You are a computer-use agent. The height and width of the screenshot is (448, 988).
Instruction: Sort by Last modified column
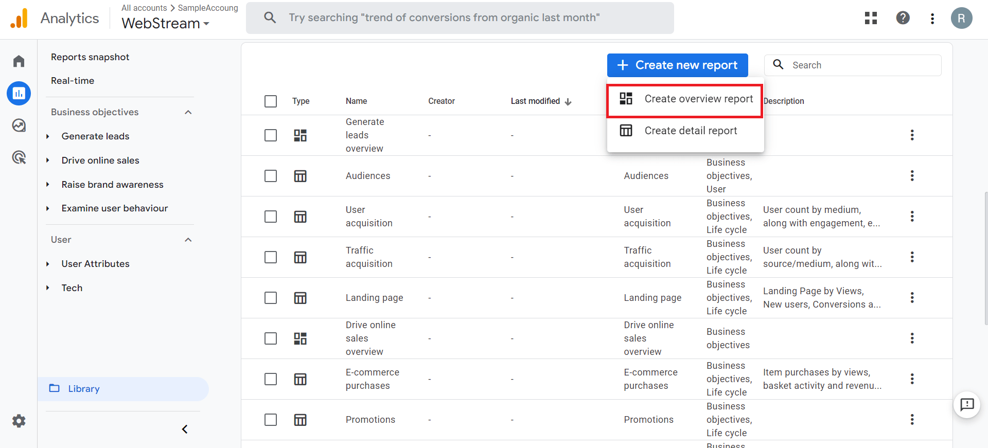541,101
